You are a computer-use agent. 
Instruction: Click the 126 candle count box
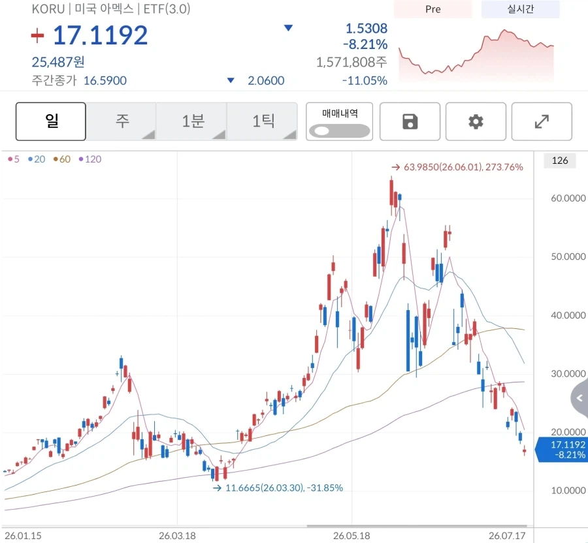coord(559,161)
